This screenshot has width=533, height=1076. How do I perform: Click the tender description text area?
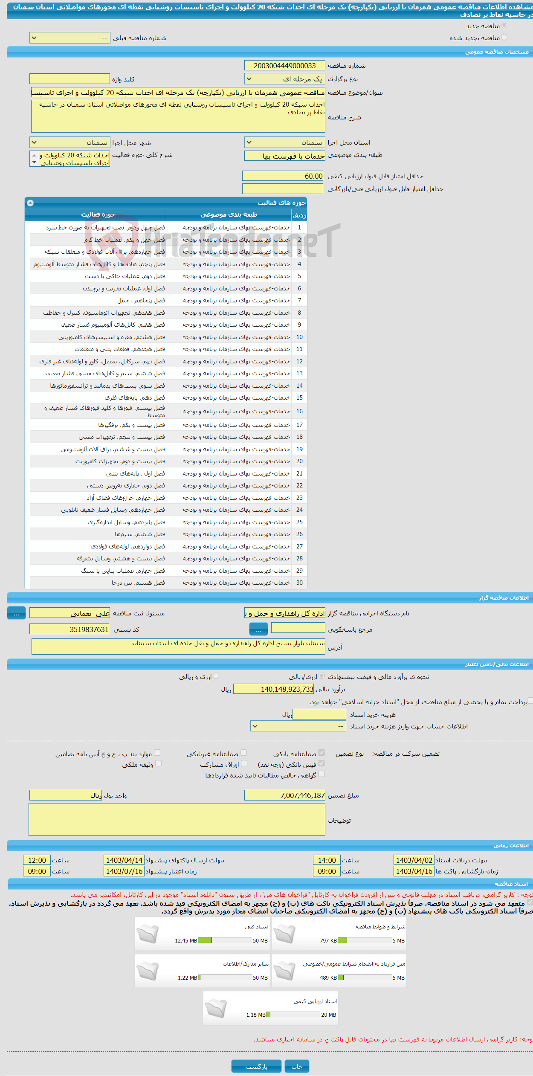[178, 116]
